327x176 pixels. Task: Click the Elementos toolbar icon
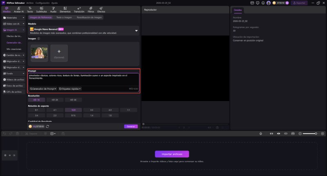tap(65, 10)
